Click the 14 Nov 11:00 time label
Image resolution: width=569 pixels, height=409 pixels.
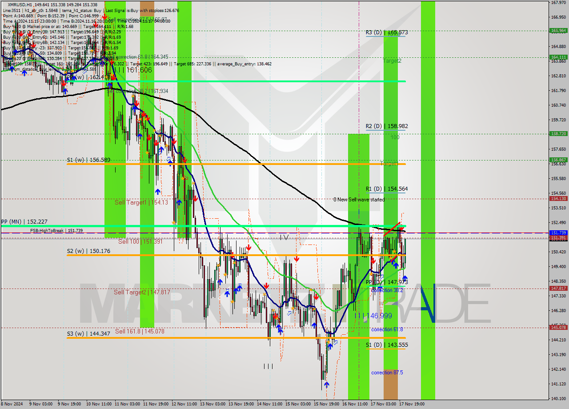269,404
